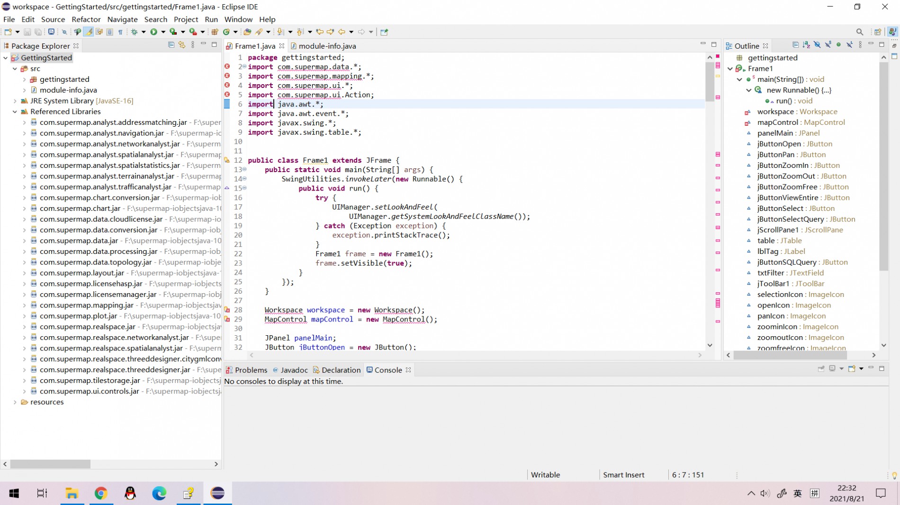The image size is (900, 505).
Task: Switch to the module-info.java editor tab
Action: [323, 46]
